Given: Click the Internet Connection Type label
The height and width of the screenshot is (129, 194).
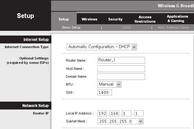Looking at the screenshot, I should click(x=27, y=47).
